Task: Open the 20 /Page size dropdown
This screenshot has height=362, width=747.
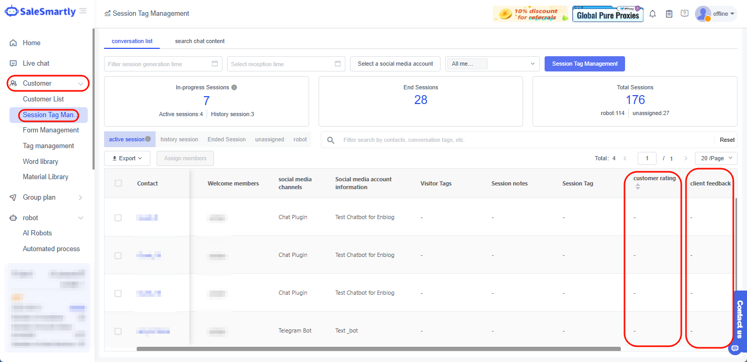Action: click(x=715, y=158)
